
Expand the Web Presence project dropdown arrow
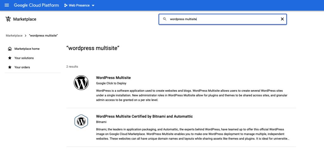pos(93,5)
